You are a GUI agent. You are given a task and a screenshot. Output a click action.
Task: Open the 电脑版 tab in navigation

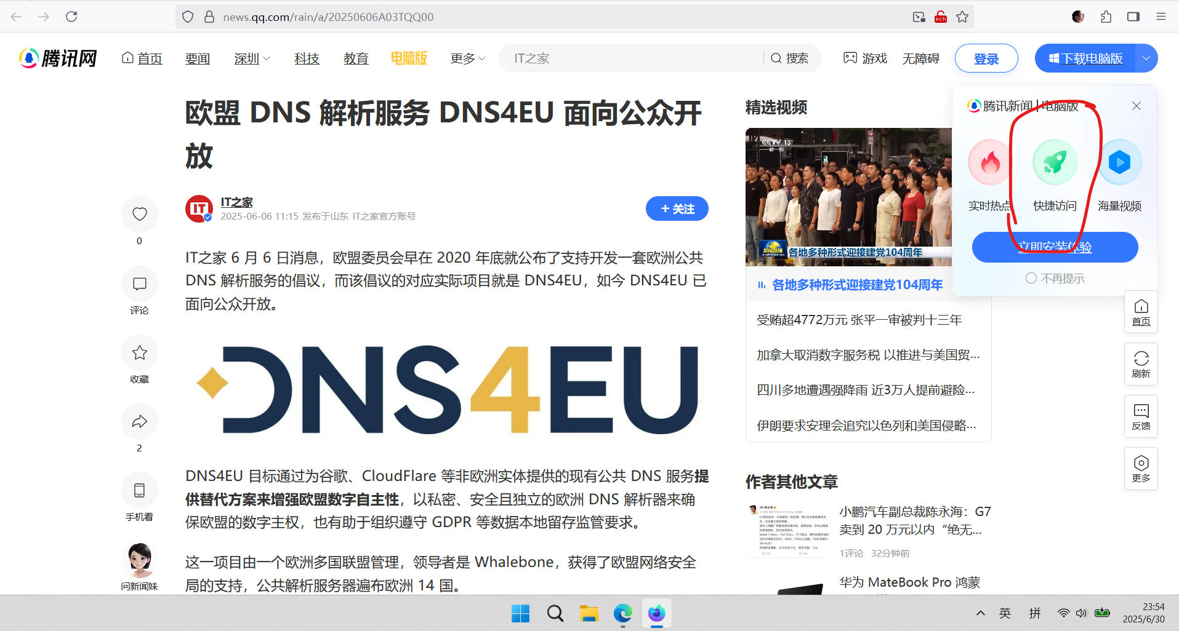(x=408, y=58)
